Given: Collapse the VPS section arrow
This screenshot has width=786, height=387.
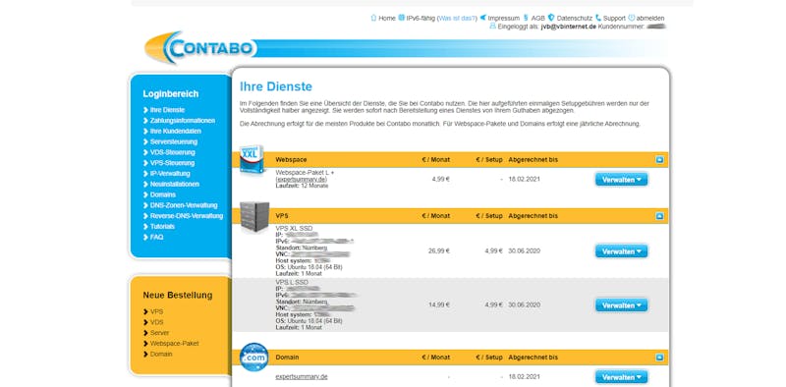Looking at the screenshot, I should click(659, 216).
